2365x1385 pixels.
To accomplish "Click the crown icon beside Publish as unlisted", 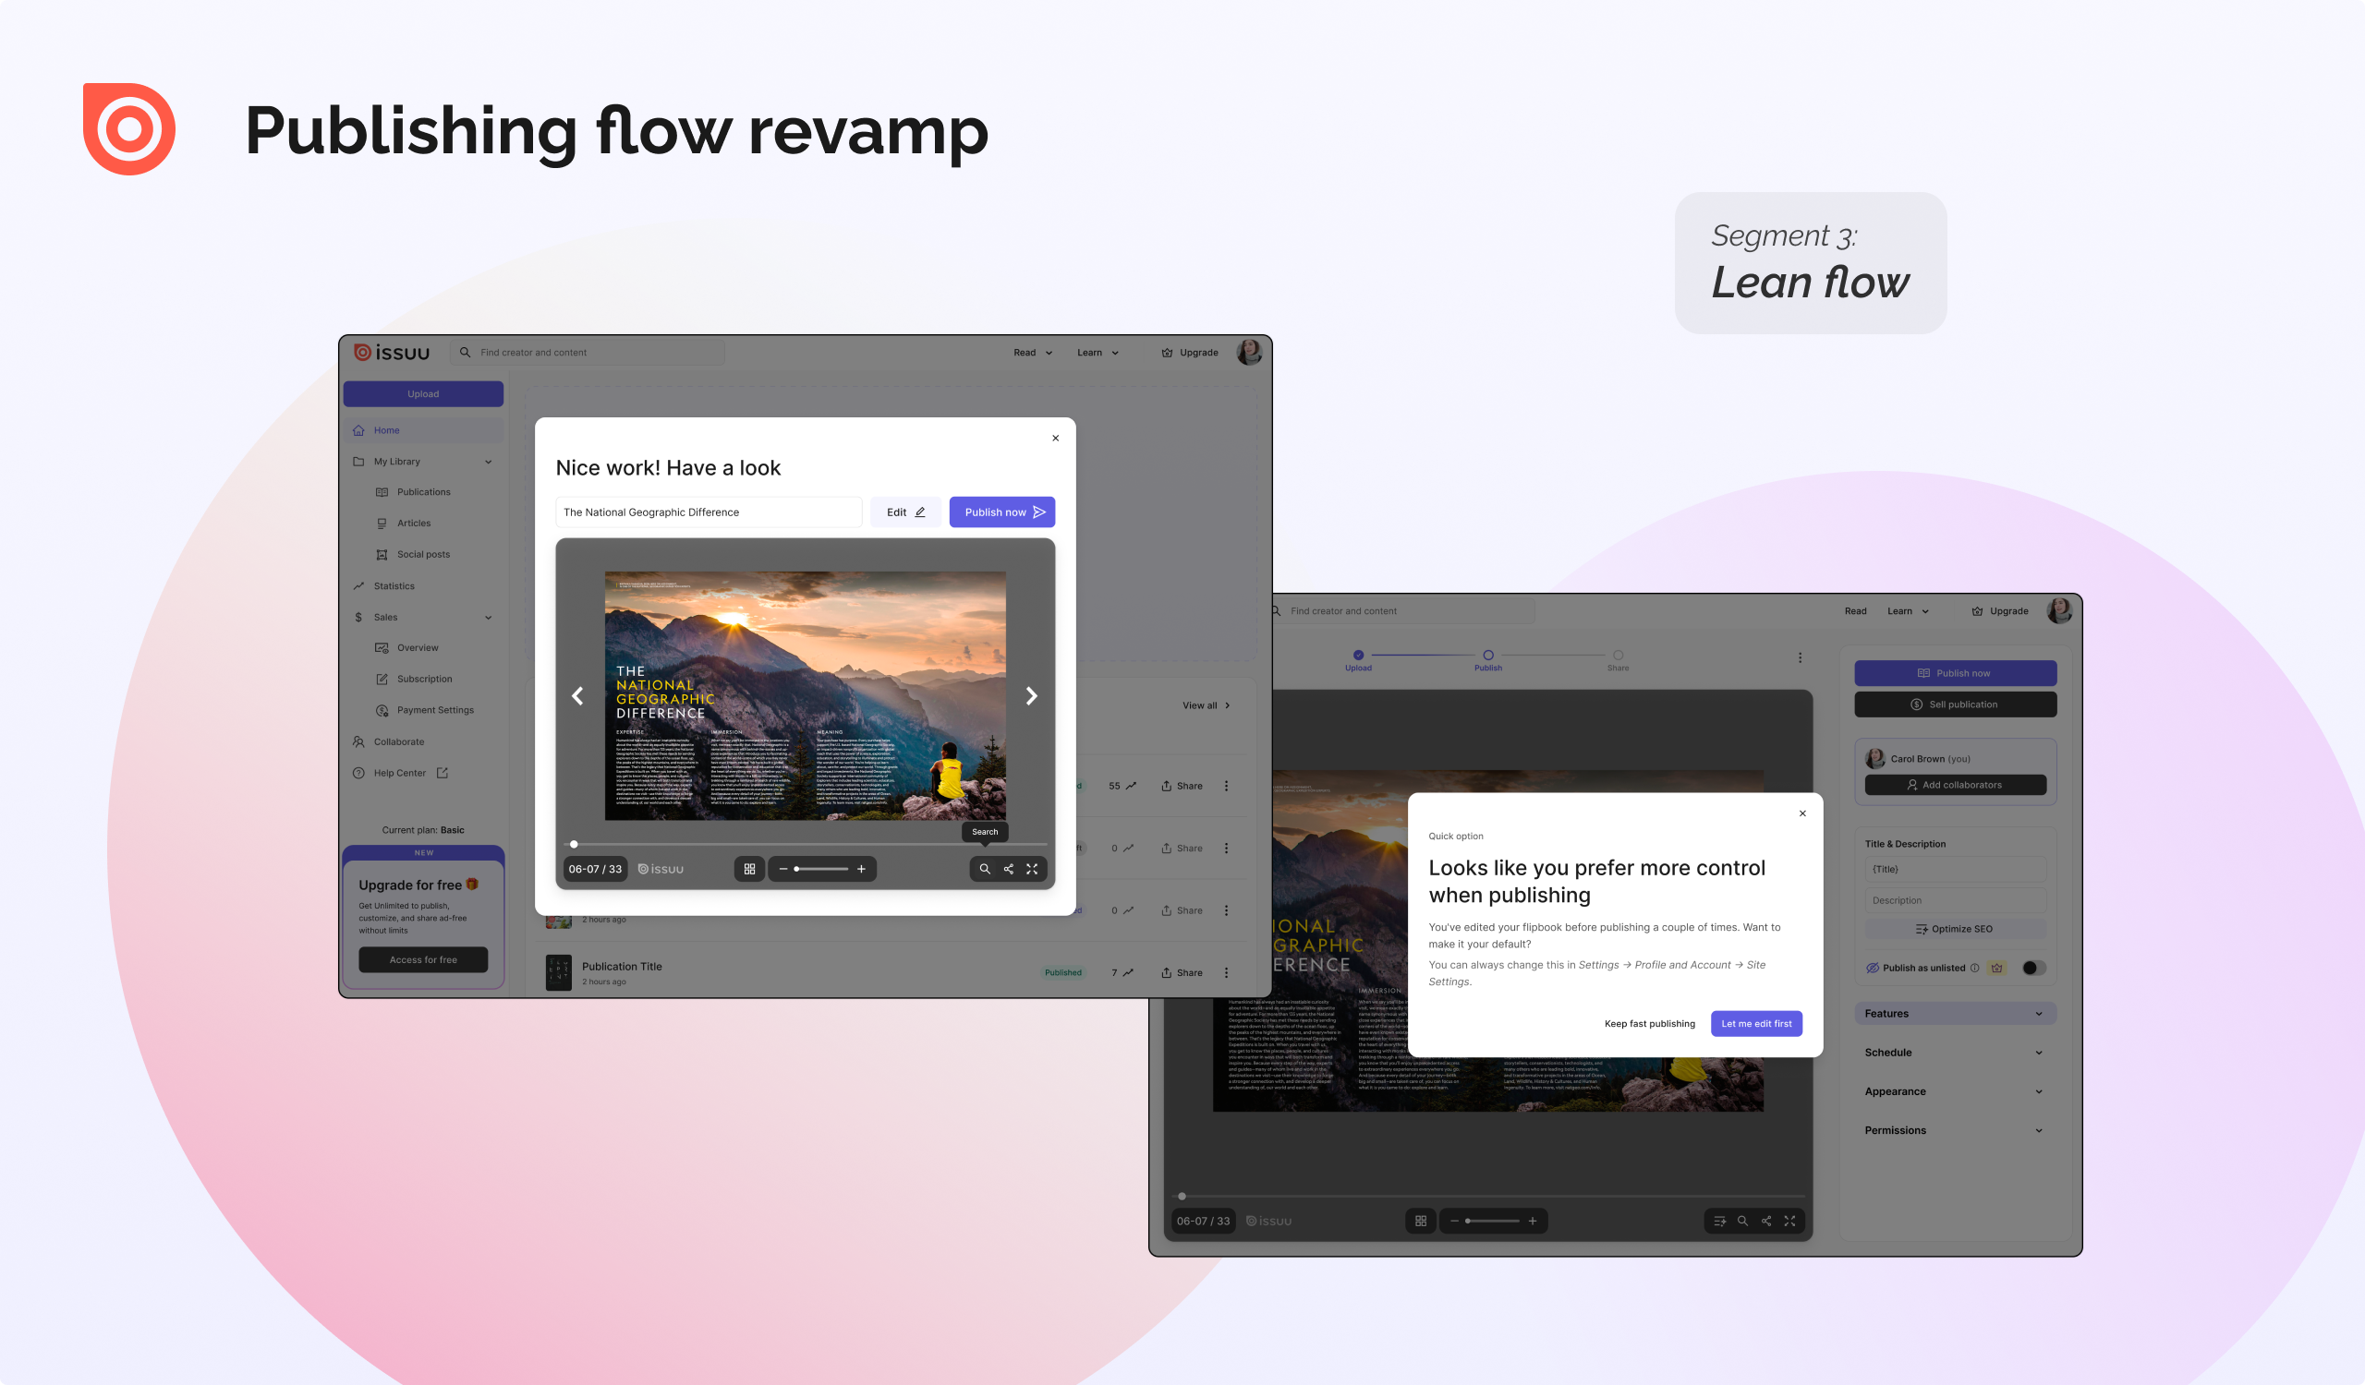I will pyautogui.click(x=1997, y=968).
